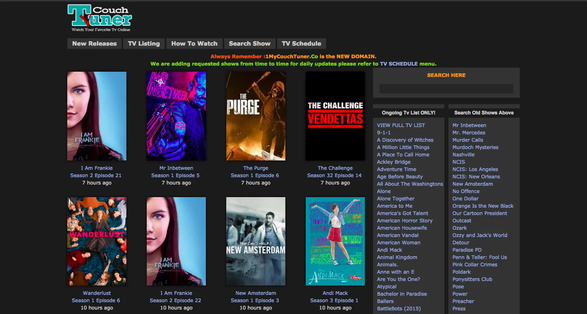Open VIEW FULL TV LIST link
The width and height of the screenshot is (587, 314).
[401, 125]
